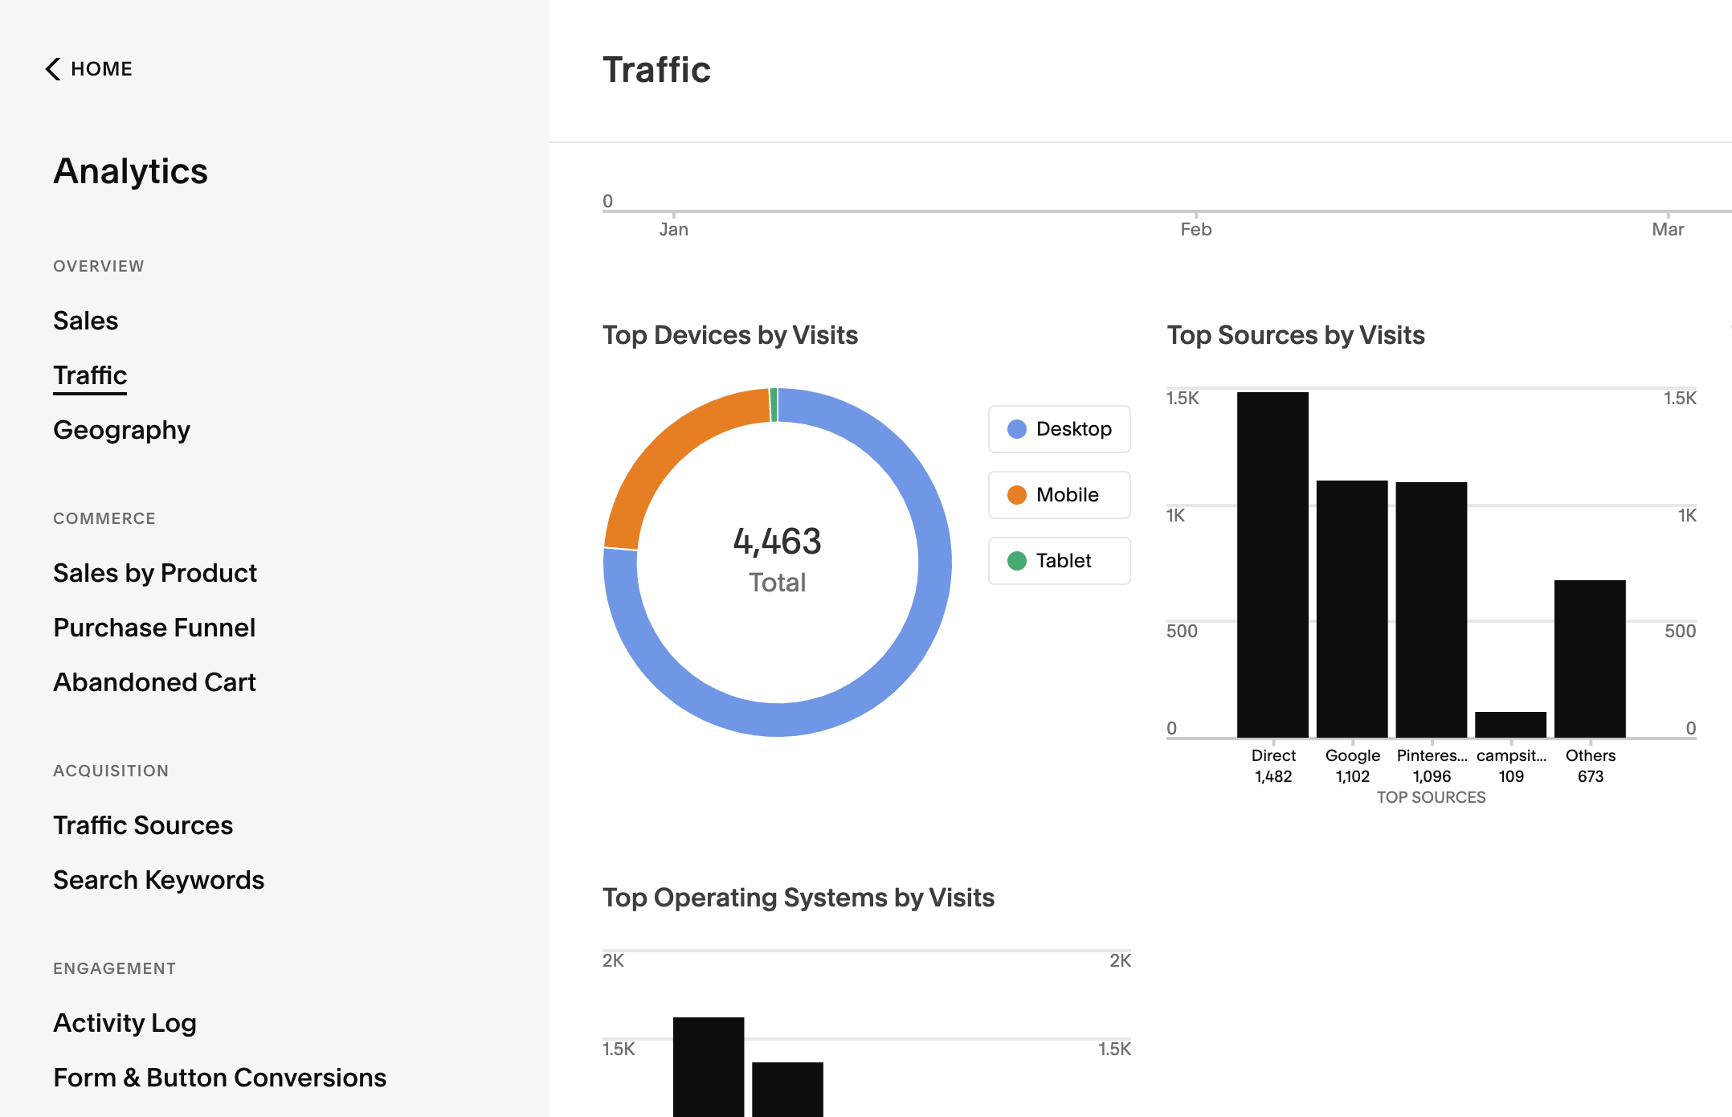
Task: Navigate back using the Home chevron
Action: pos(88,69)
